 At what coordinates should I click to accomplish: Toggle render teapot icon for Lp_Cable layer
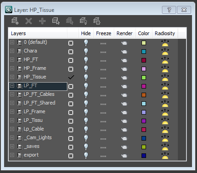click(x=125, y=130)
